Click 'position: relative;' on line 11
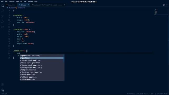Viewport: 169px width, 95px height. (26, 22)
